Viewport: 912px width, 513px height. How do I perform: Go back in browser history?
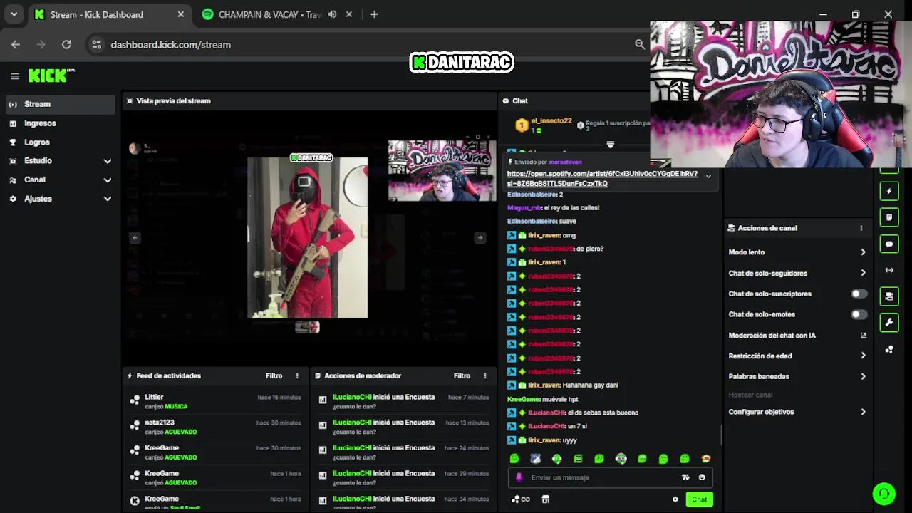click(16, 44)
